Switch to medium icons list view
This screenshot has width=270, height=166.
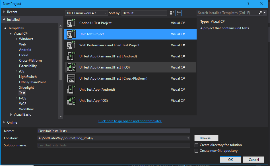tap(179, 13)
